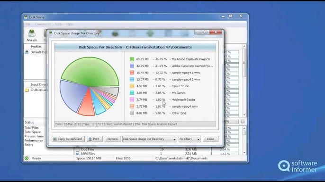325x182 pixels.
Task: Click upper list scrollbar up arrow
Action: point(244,46)
